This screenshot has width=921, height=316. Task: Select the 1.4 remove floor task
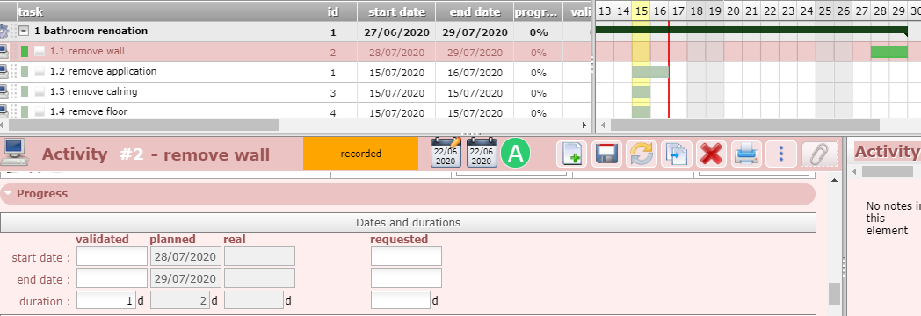point(89,111)
